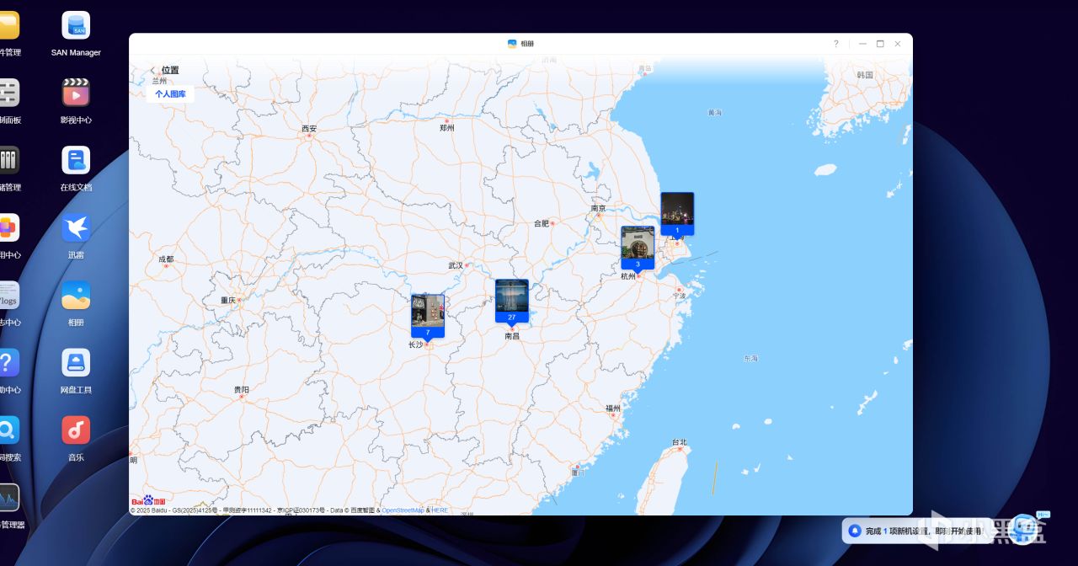The width and height of the screenshot is (1078, 566).
Task: Click the 杭州 city label on map
Action: 628,276
